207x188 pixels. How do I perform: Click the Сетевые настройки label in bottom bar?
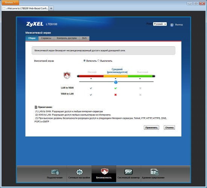click(79, 178)
